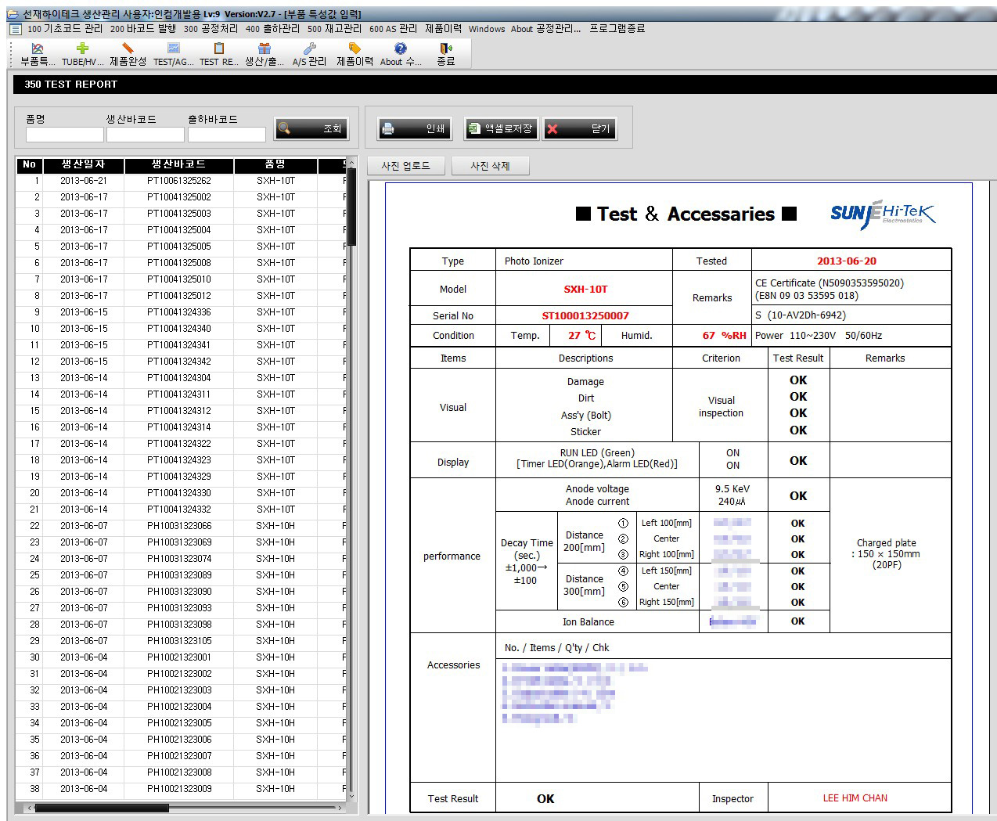Select barcode cell PH10021323009
The height and width of the screenshot is (821, 997).
[x=179, y=789]
